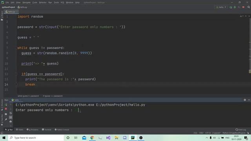Click the warnings indicator in editor corner

pos(242,16)
